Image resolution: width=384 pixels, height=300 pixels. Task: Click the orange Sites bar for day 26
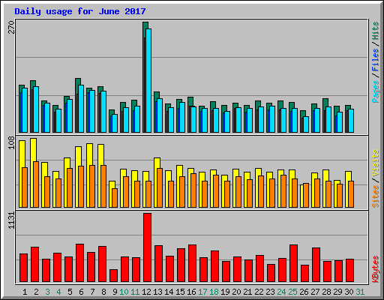306,195
